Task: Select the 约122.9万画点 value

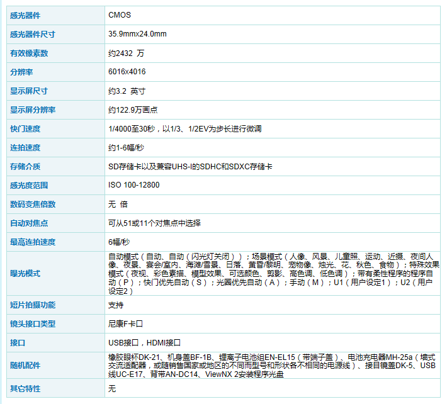Action: 133,109
